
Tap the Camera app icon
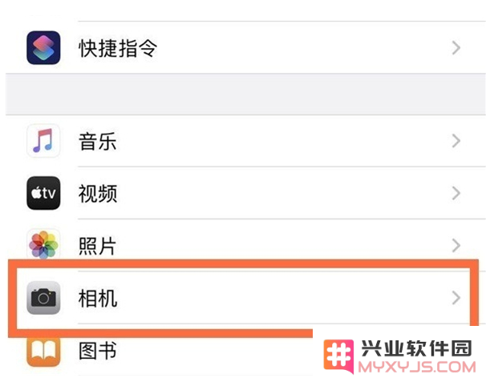coord(43,298)
